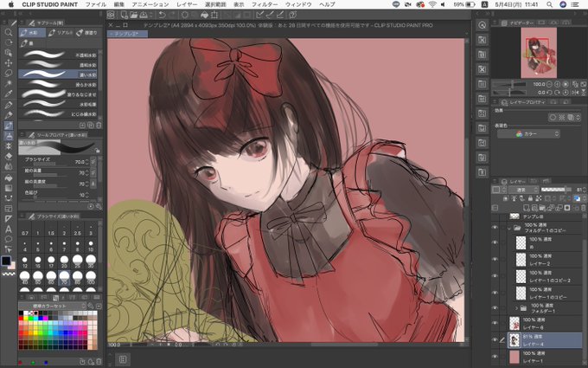Select the 透明水彩 brush
The width and height of the screenshot is (588, 368).
coord(58,65)
